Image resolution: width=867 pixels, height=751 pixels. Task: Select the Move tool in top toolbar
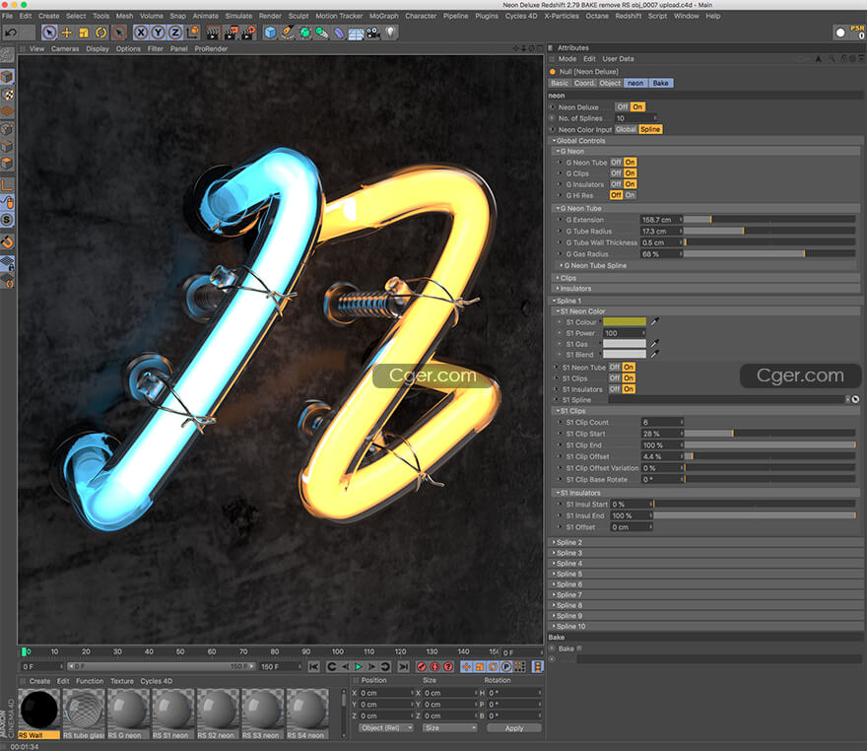coord(66,33)
